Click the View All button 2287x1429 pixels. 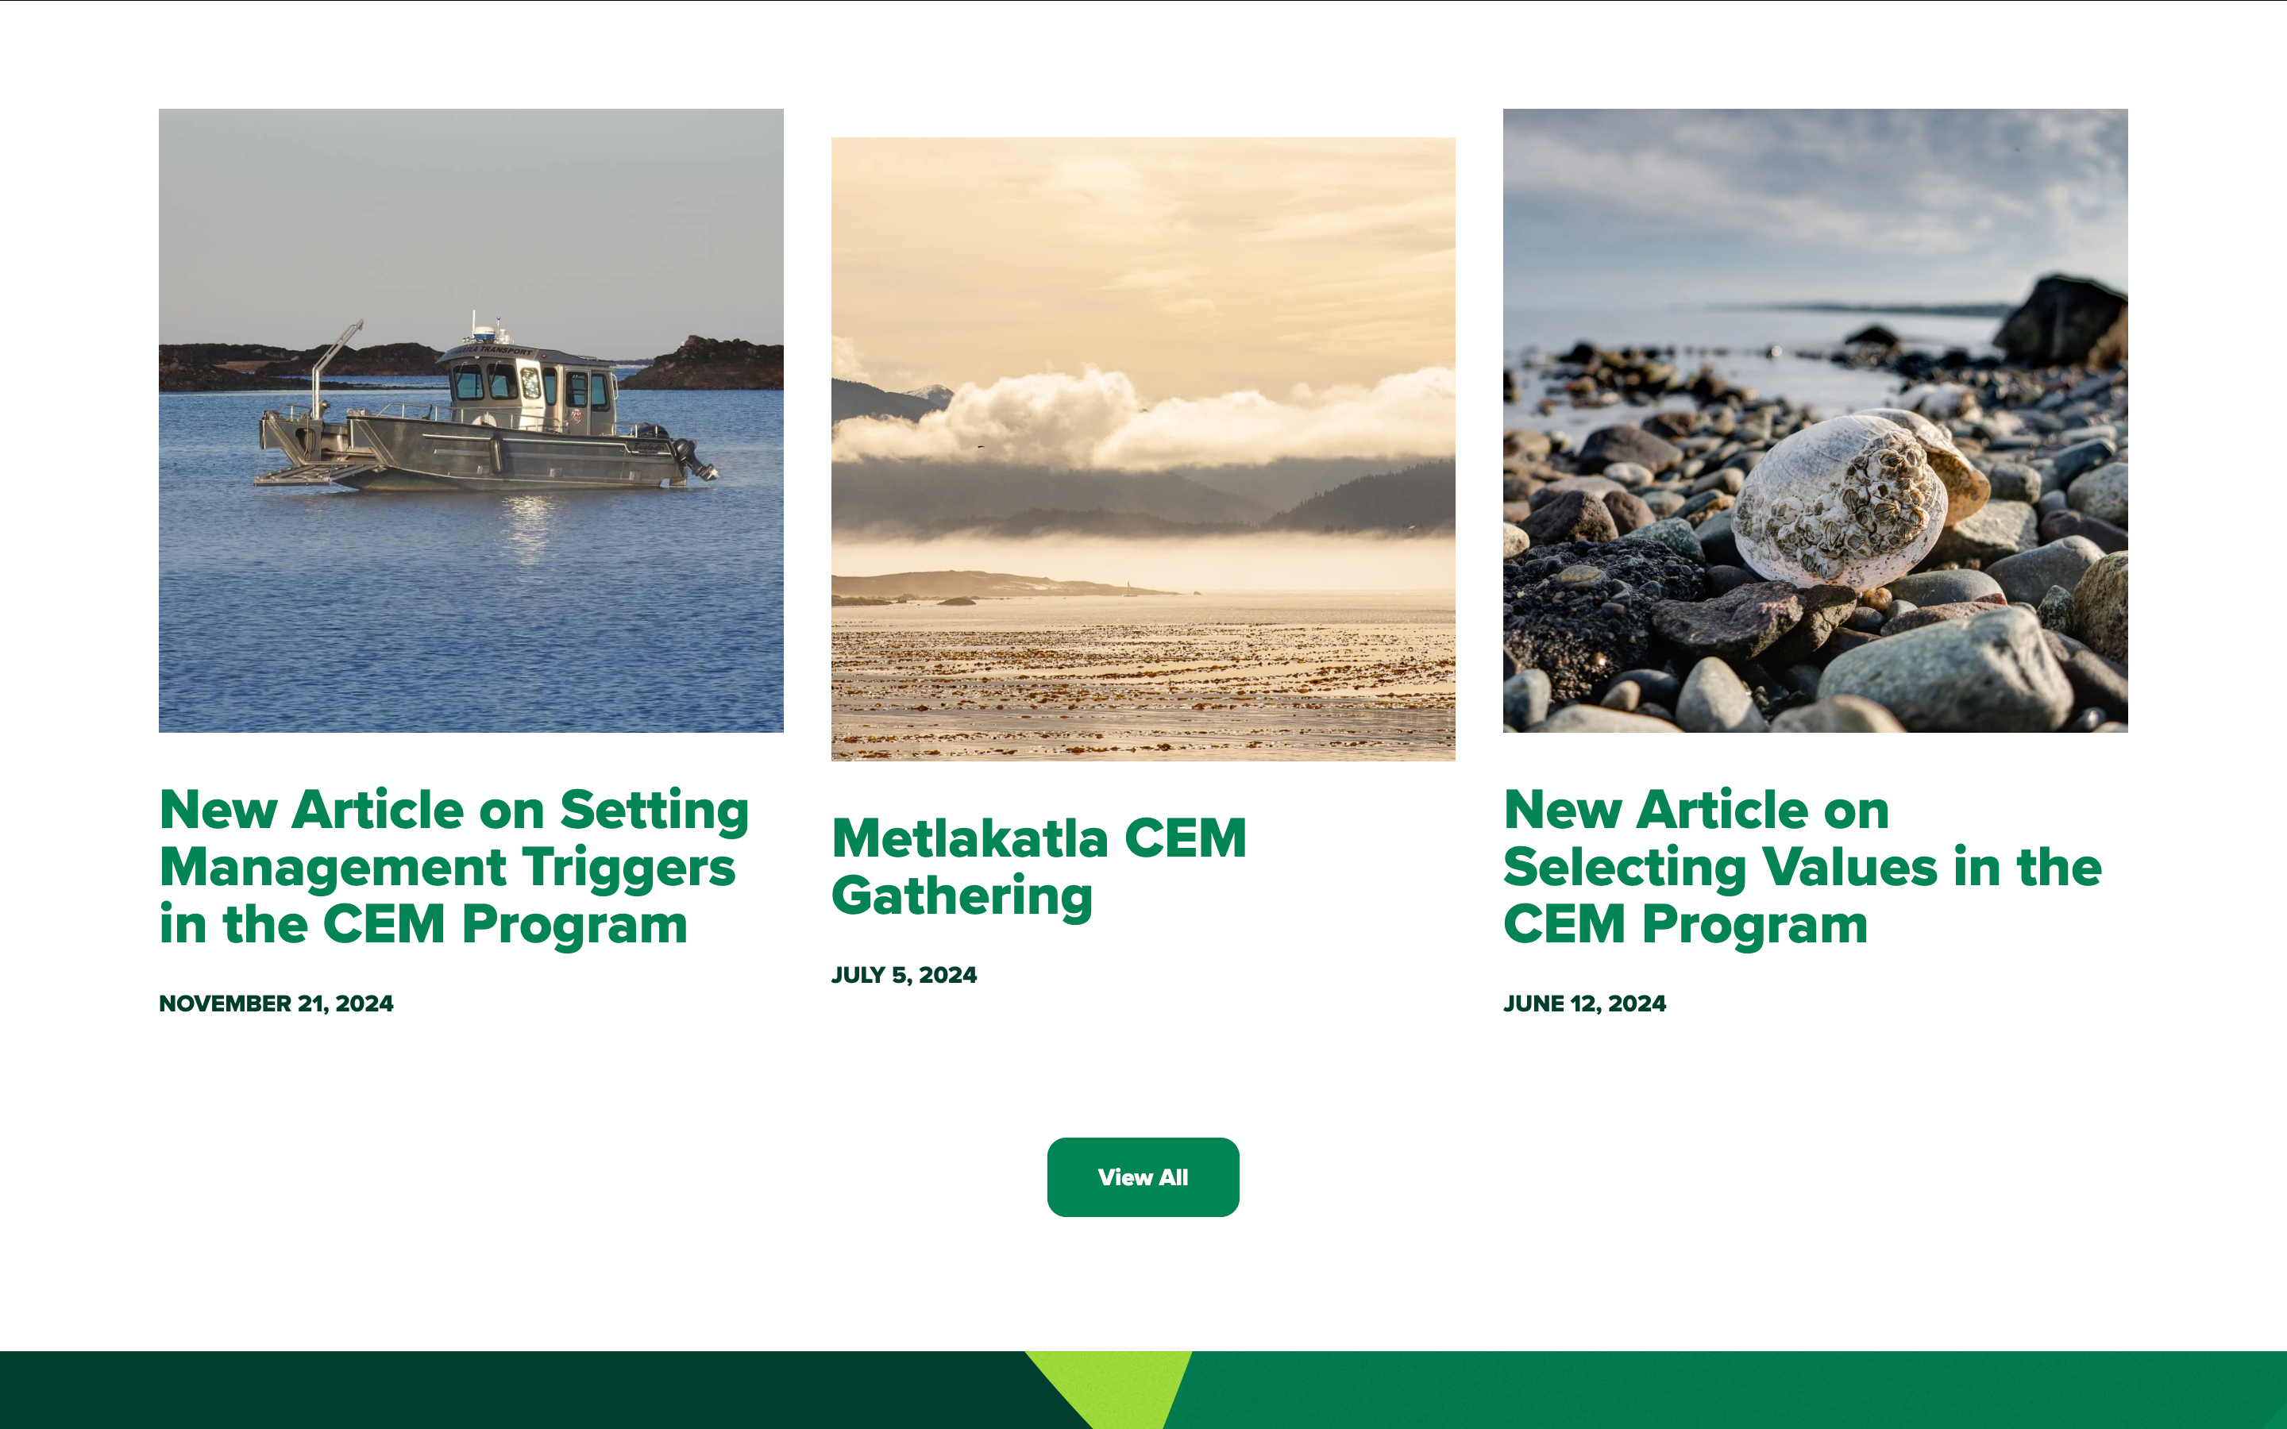pos(1143,1177)
